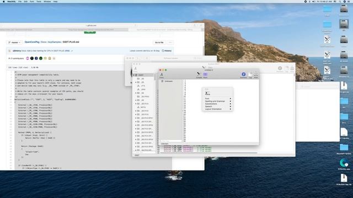Open the OCBuilder.app desktop icon
Screen dimensions: 353x198
(344, 164)
